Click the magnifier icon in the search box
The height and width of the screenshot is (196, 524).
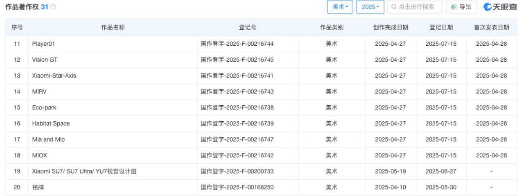pyautogui.click(x=394, y=7)
